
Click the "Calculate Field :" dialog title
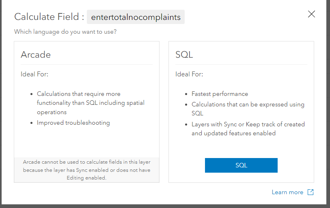pyautogui.click(x=49, y=17)
